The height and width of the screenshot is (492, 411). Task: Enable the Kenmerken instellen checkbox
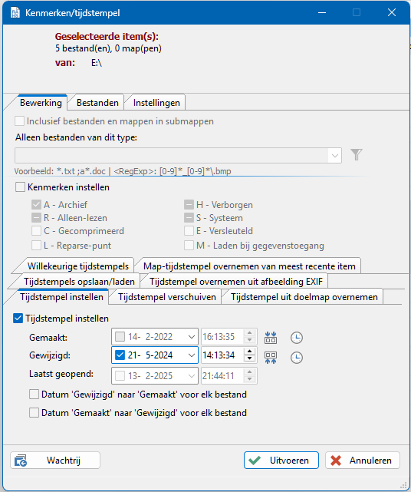[20, 187]
